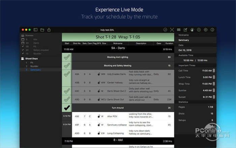Click the Sanctuary nickname field
236x148 pixels.
(196, 40)
